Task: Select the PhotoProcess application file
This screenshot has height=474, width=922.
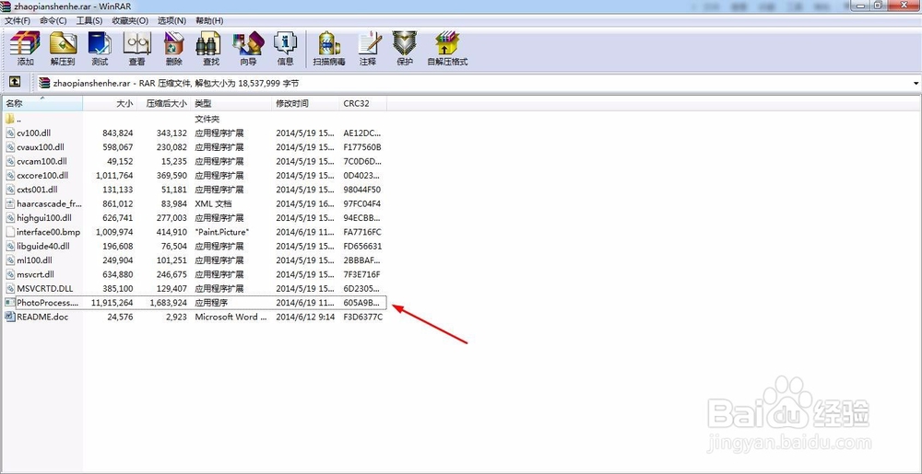Action: point(194,303)
